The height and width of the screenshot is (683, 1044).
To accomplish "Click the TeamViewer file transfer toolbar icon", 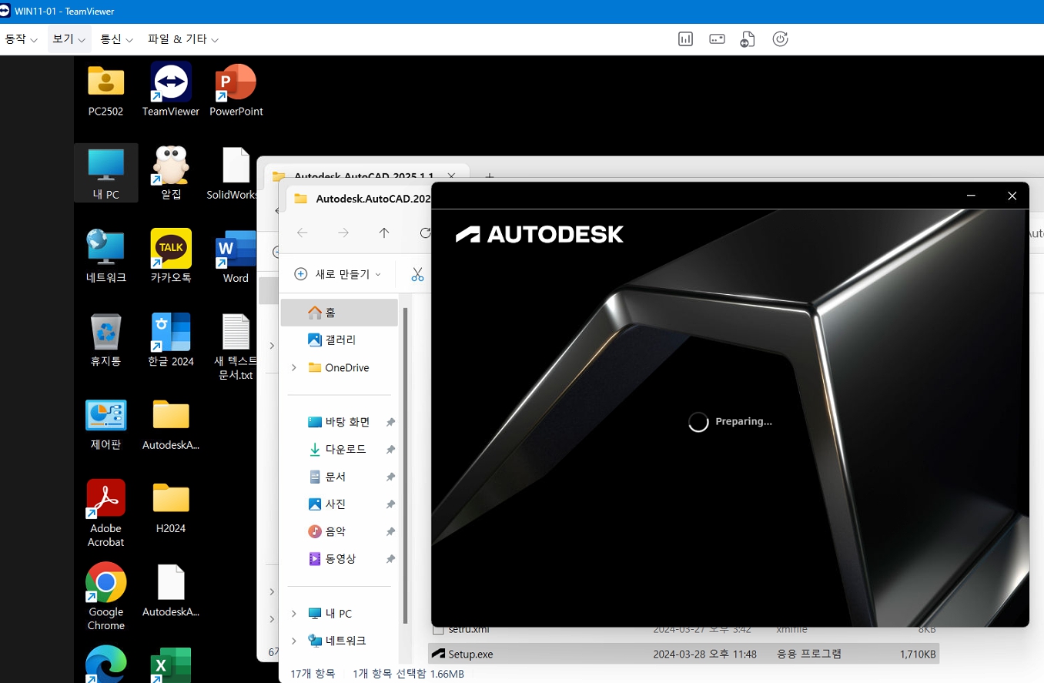I will point(748,39).
